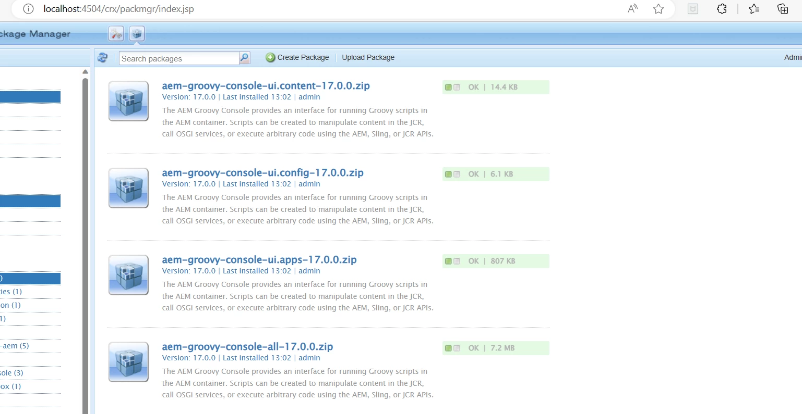Click 'admin' under ui.apps package
Screen dimensions: 802x414
click(x=309, y=271)
